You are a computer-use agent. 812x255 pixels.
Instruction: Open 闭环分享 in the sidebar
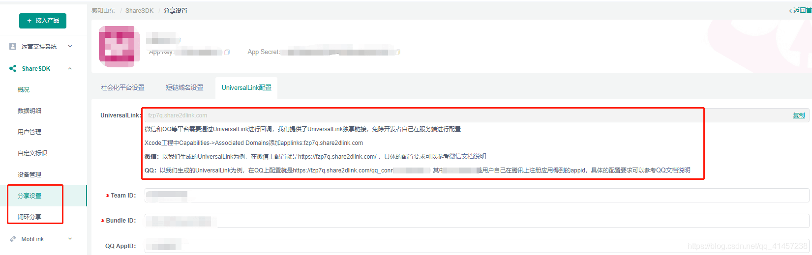[x=30, y=217]
